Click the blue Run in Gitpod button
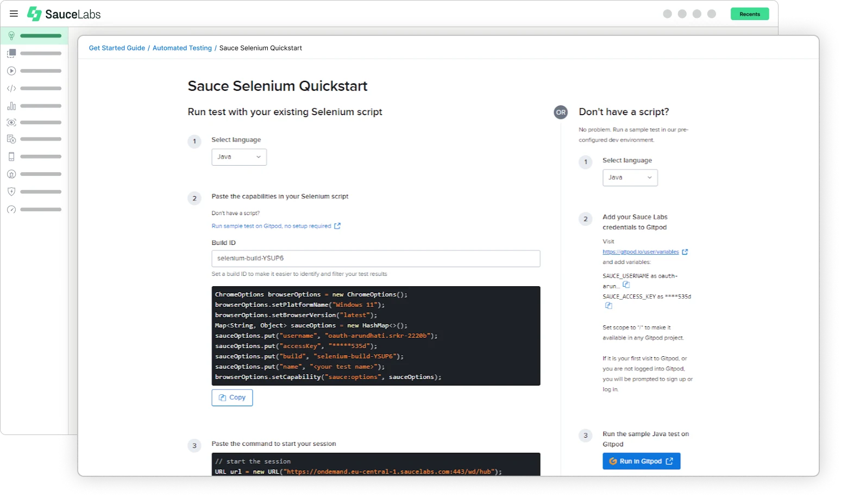Screen dimensions: 841x498 [x=641, y=461]
